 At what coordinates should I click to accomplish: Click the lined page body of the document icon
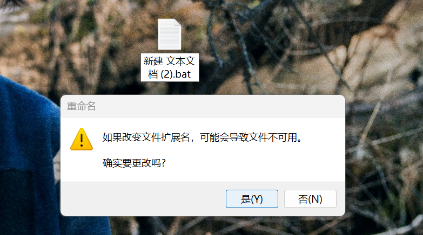(x=169, y=39)
